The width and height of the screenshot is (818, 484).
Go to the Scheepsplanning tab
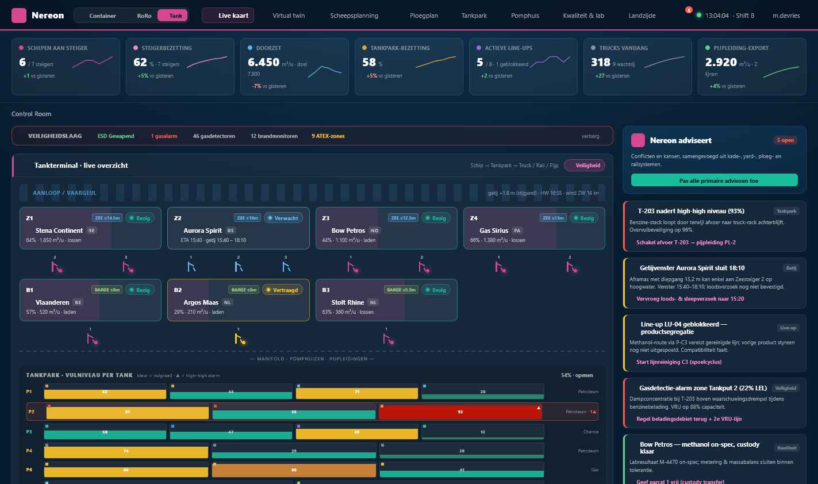point(354,16)
